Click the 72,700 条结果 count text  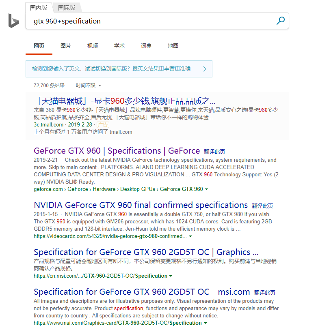pos(49,85)
